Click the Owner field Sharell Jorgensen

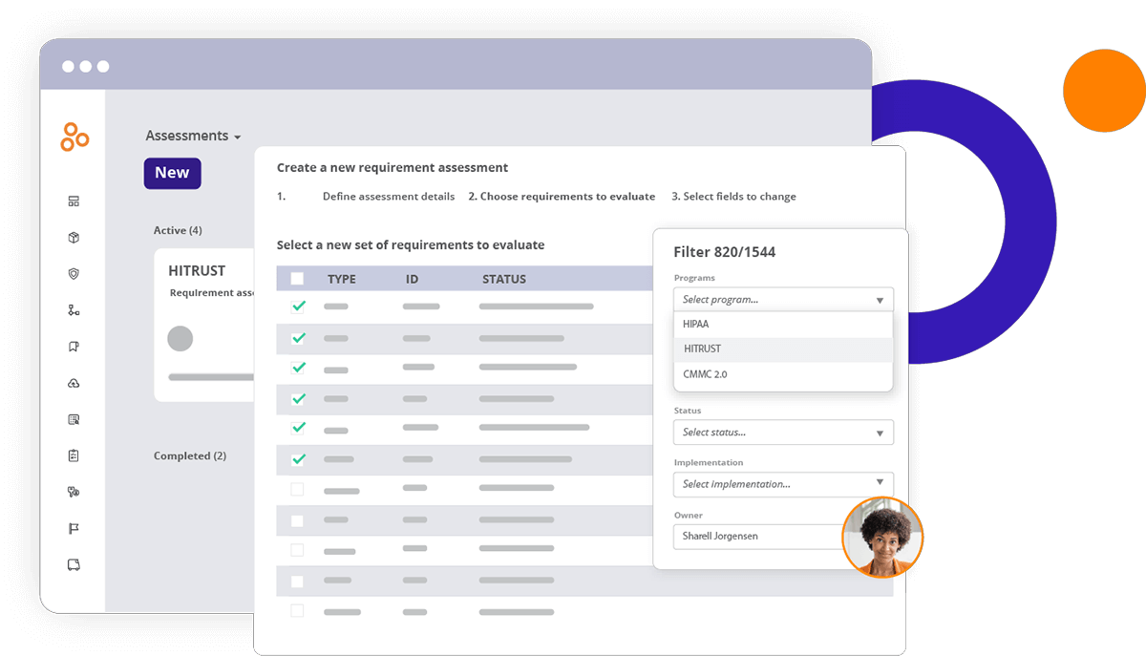tap(759, 537)
